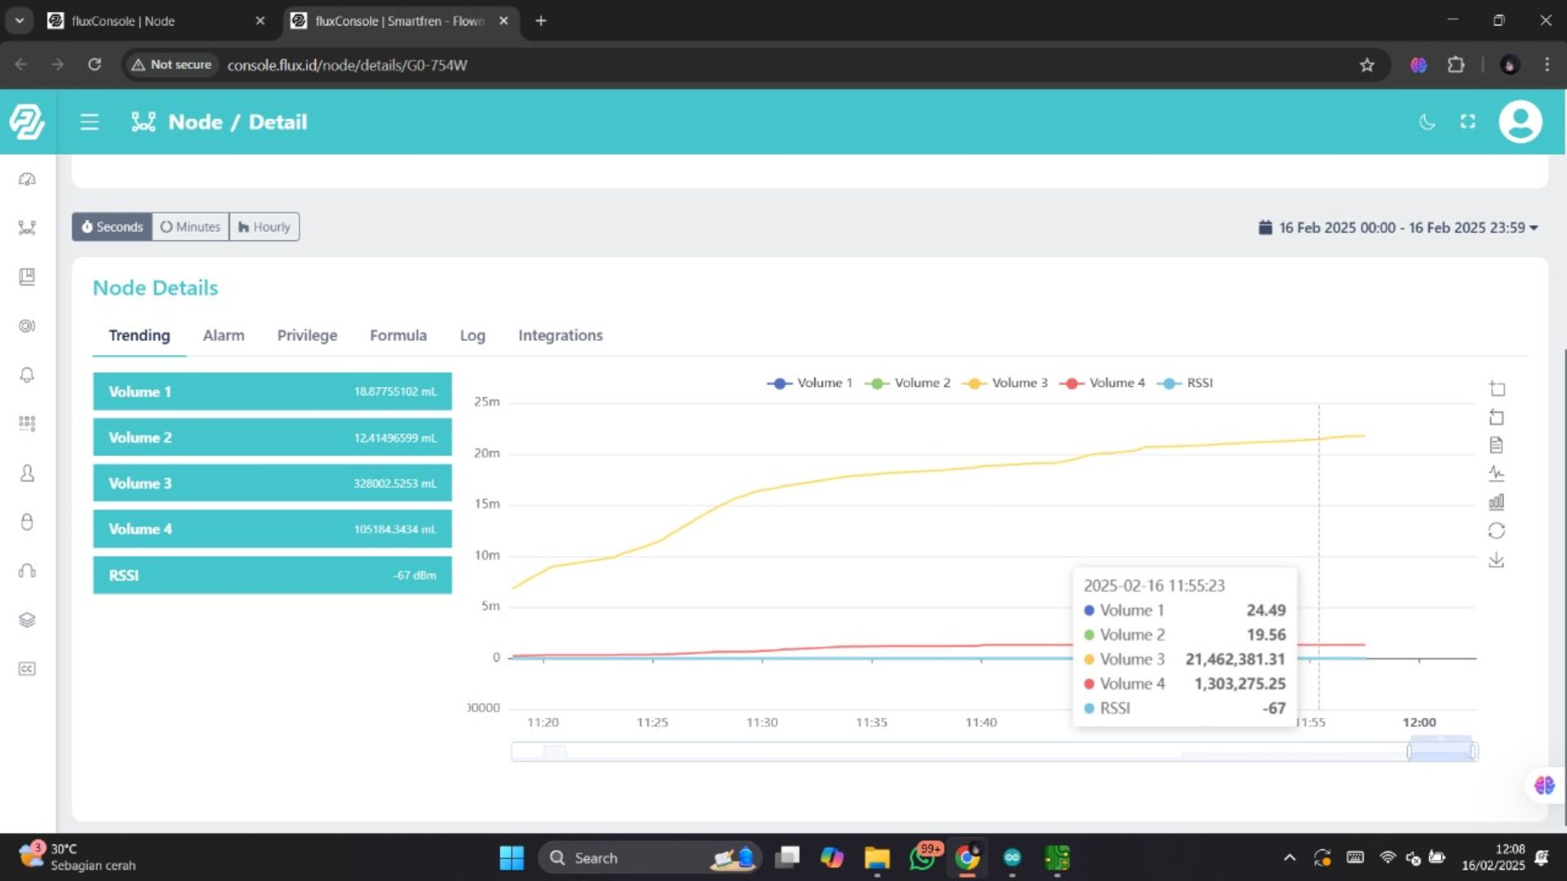
Task: Select the Minutes interval option
Action: pos(190,227)
